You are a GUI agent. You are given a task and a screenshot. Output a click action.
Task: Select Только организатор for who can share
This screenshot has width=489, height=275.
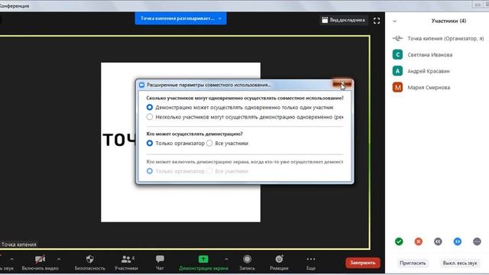point(150,143)
